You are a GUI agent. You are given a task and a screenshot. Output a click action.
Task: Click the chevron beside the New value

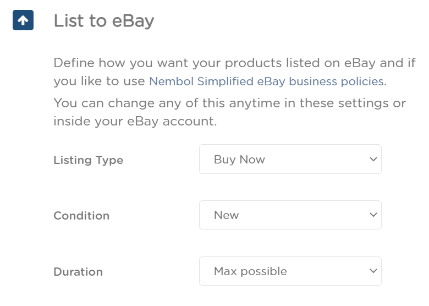(x=373, y=215)
